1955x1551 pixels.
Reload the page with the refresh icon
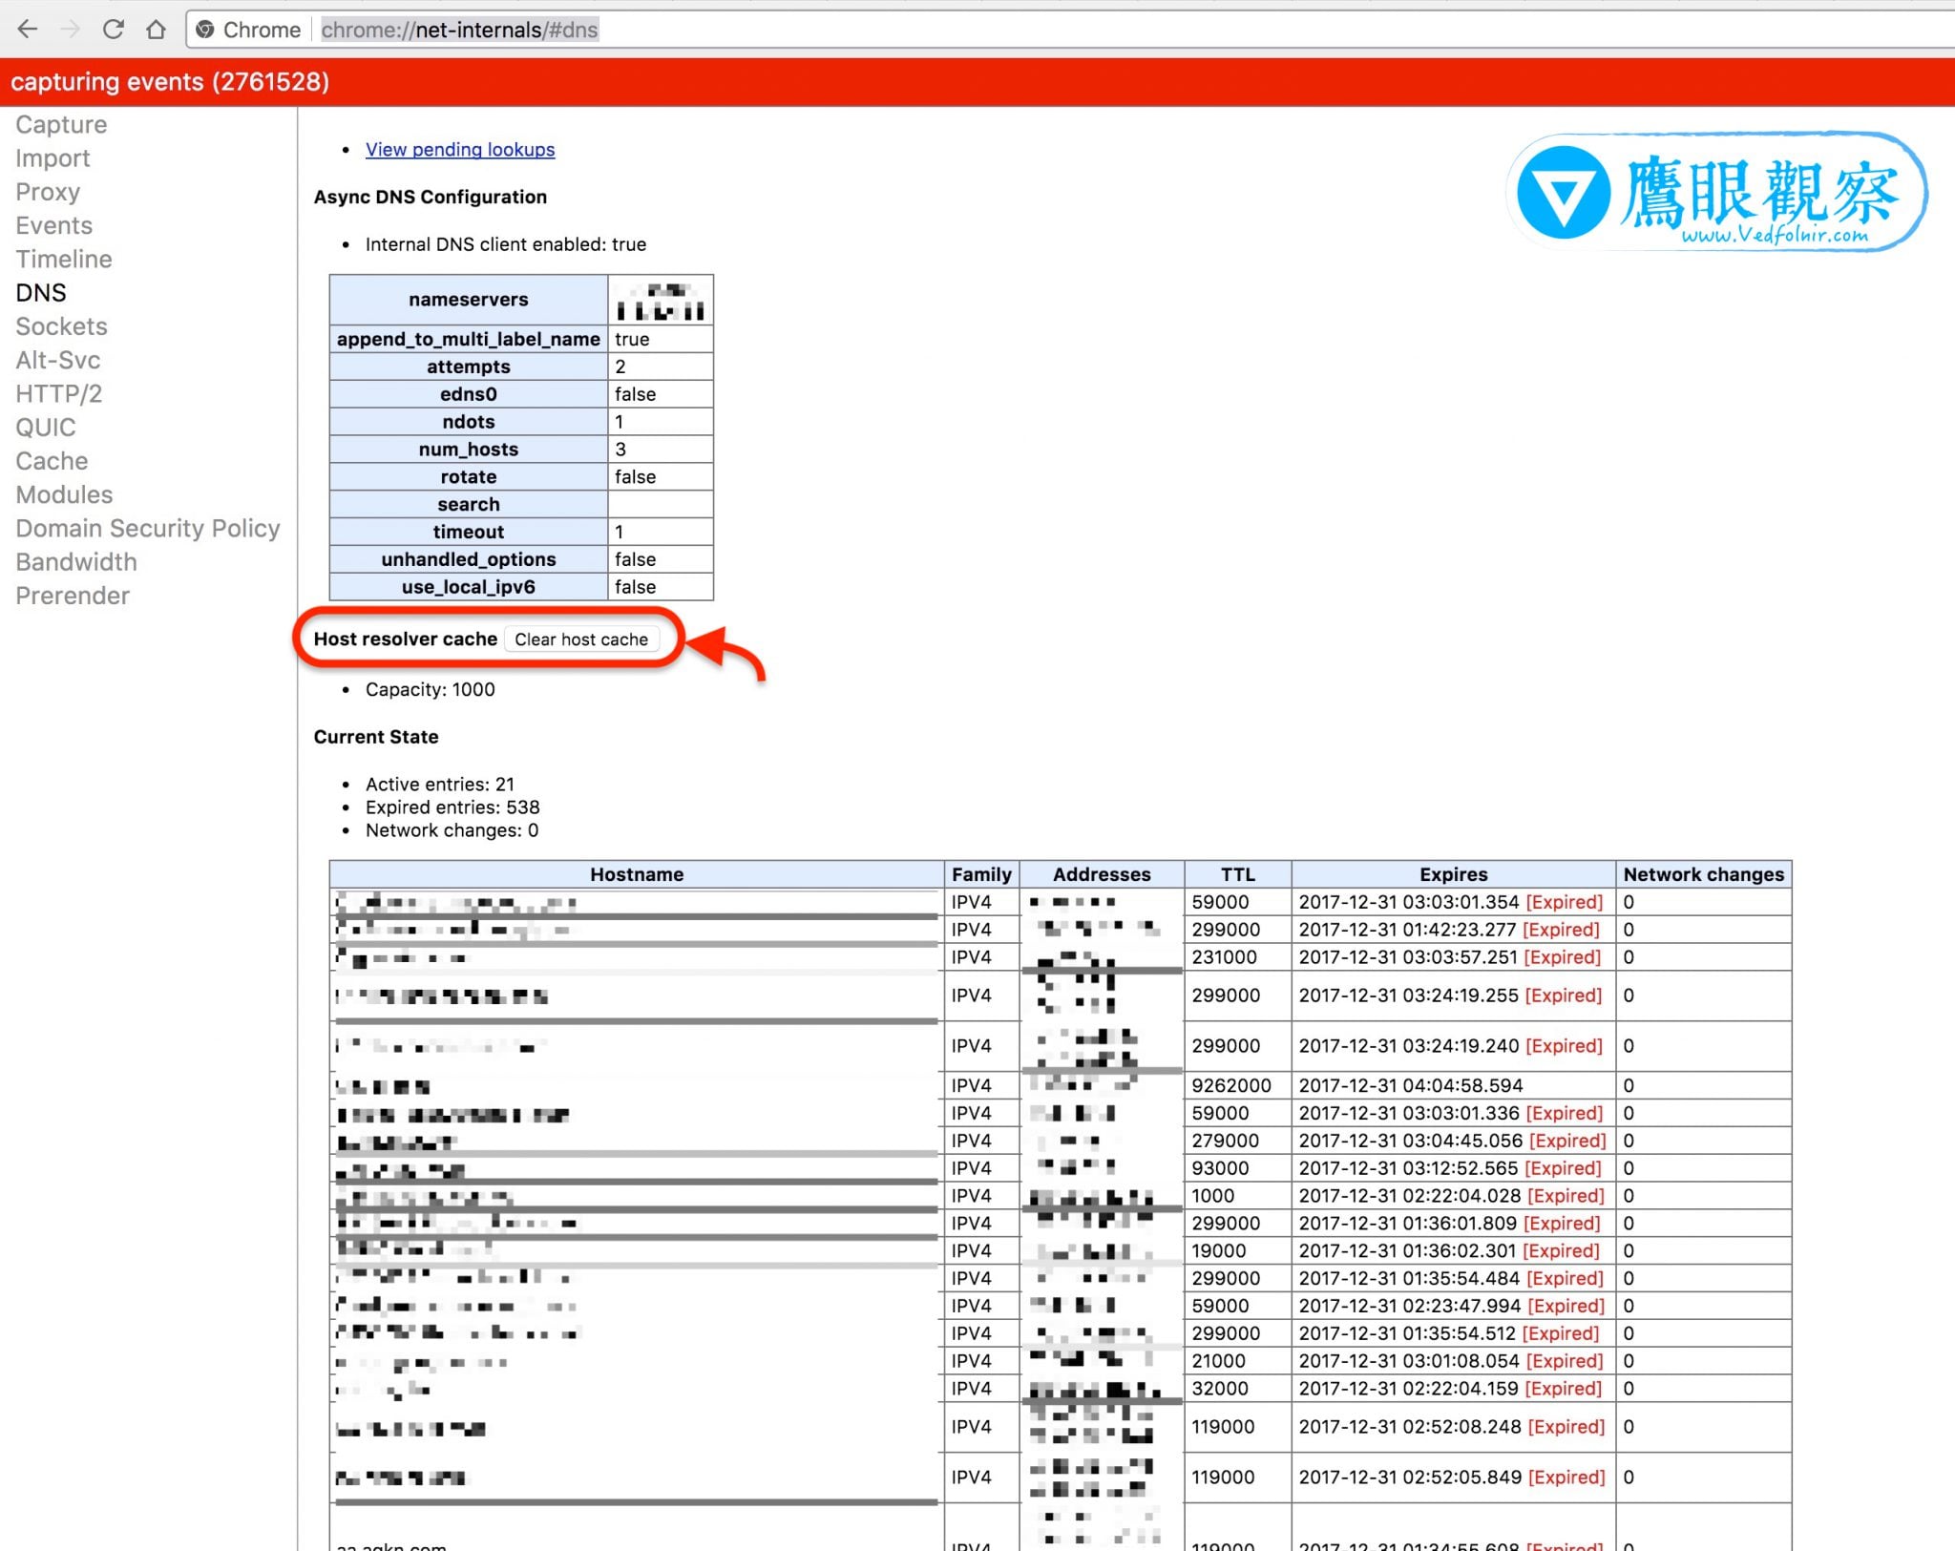tap(114, 30)
